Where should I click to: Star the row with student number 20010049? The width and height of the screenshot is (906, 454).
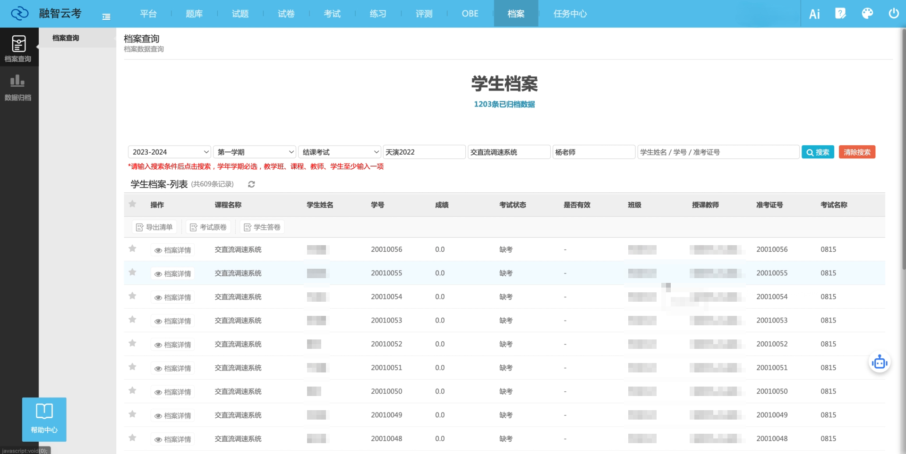tap(132, 414)
